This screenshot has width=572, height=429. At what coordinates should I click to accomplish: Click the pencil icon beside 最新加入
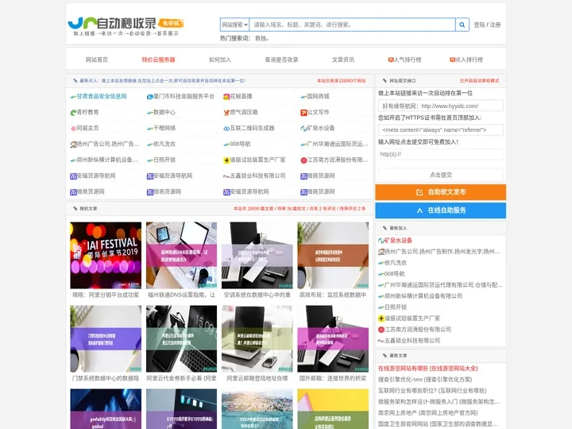pyautogui.click(x=385, y=228)
